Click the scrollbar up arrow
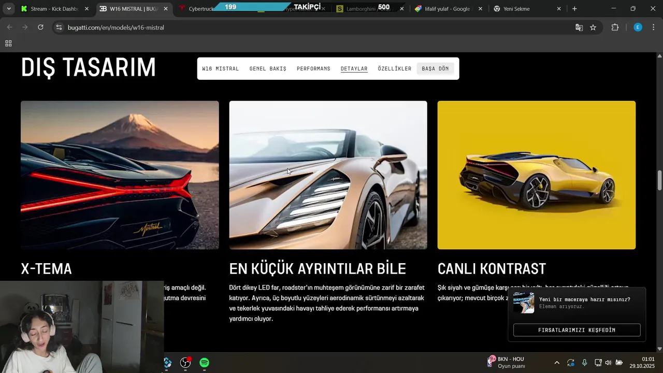The width and height of the screenshot is (663, 373). coord(659,55)
